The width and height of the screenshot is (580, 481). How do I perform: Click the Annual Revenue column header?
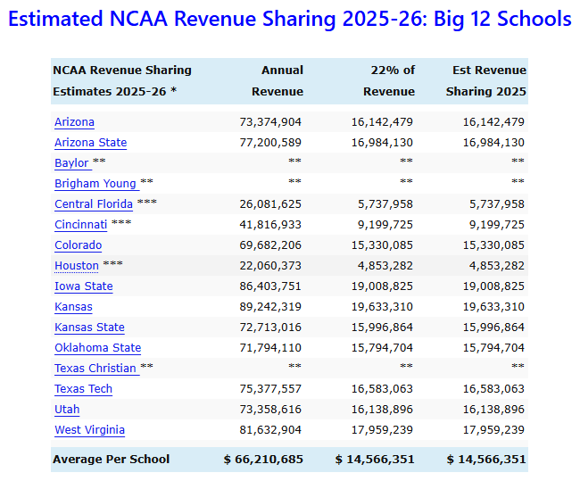[x=278, y=80]
